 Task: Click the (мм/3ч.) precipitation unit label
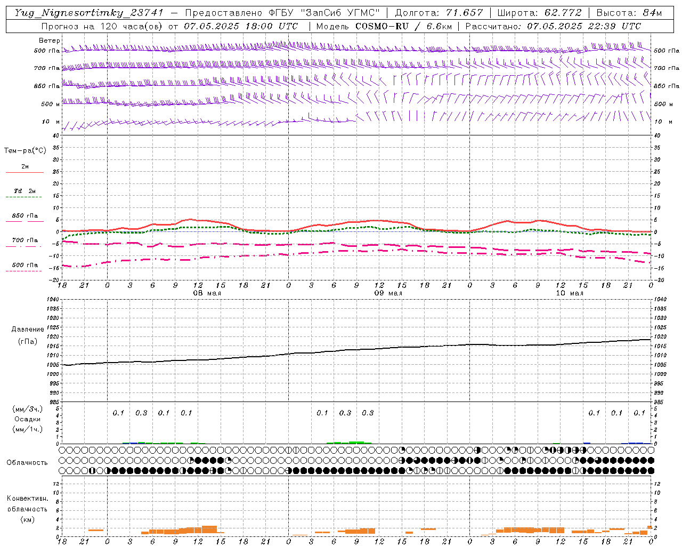(x=27, y=409)
